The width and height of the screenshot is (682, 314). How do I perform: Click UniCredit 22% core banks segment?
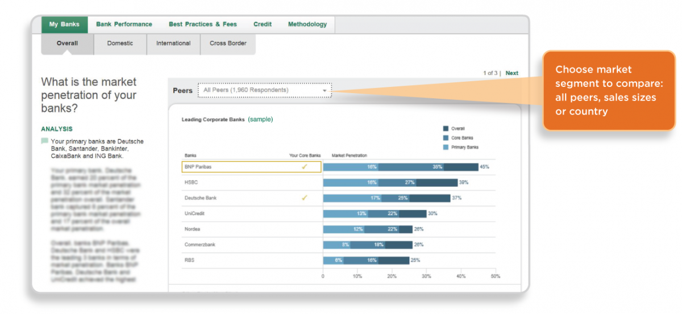[x=384, y=213]
